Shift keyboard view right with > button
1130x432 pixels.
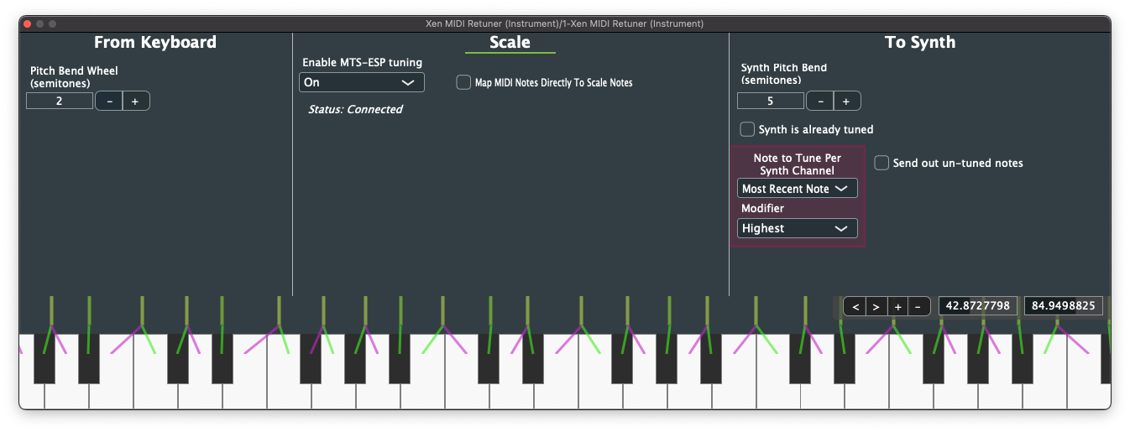pyautogui.click(x=876, y=306)
